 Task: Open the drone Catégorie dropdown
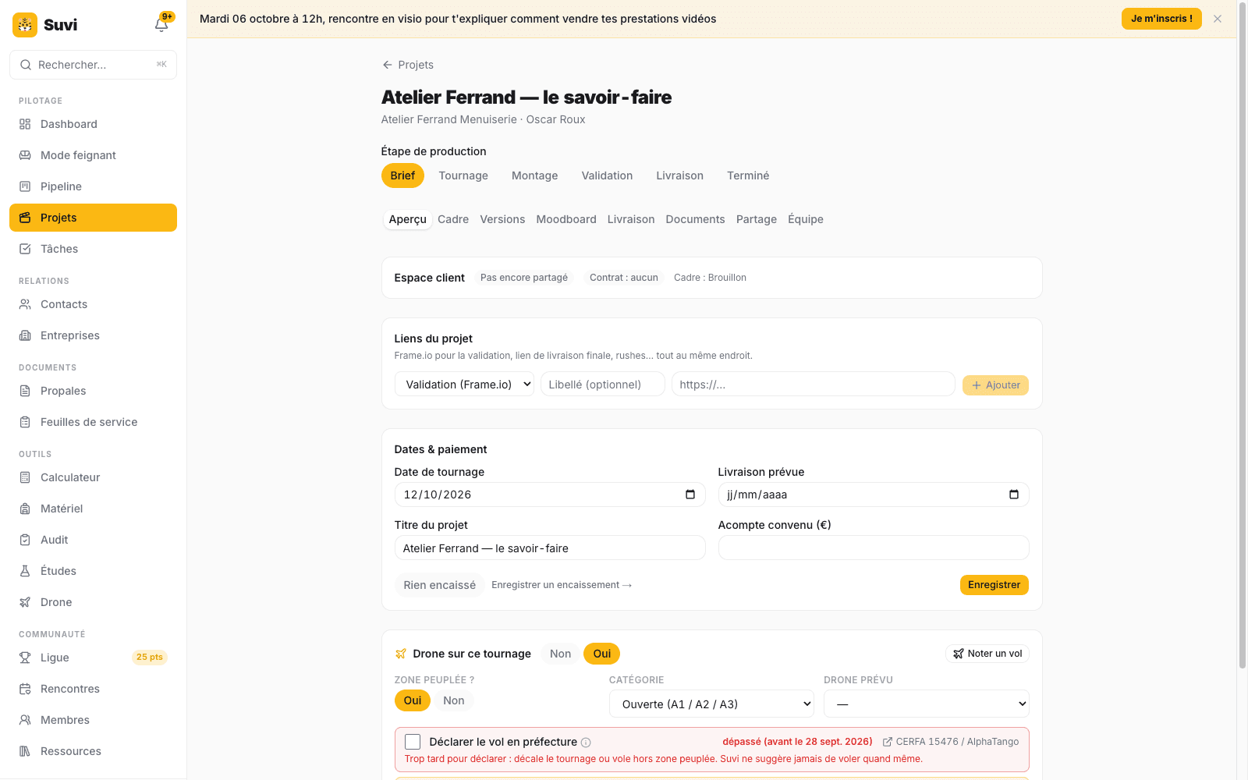click(x=711, y=704)
